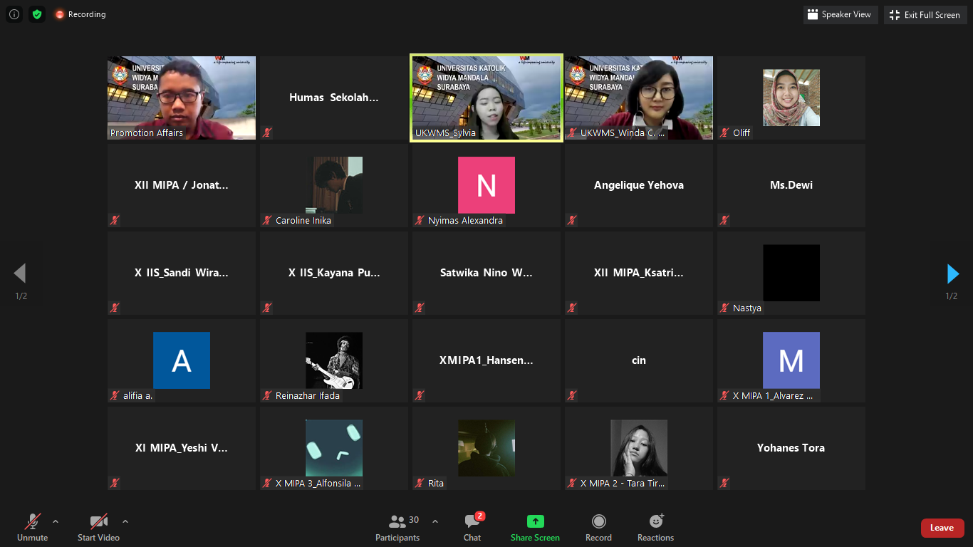
Task: Open the meeting information icon
Action: [x=14, y=14]
